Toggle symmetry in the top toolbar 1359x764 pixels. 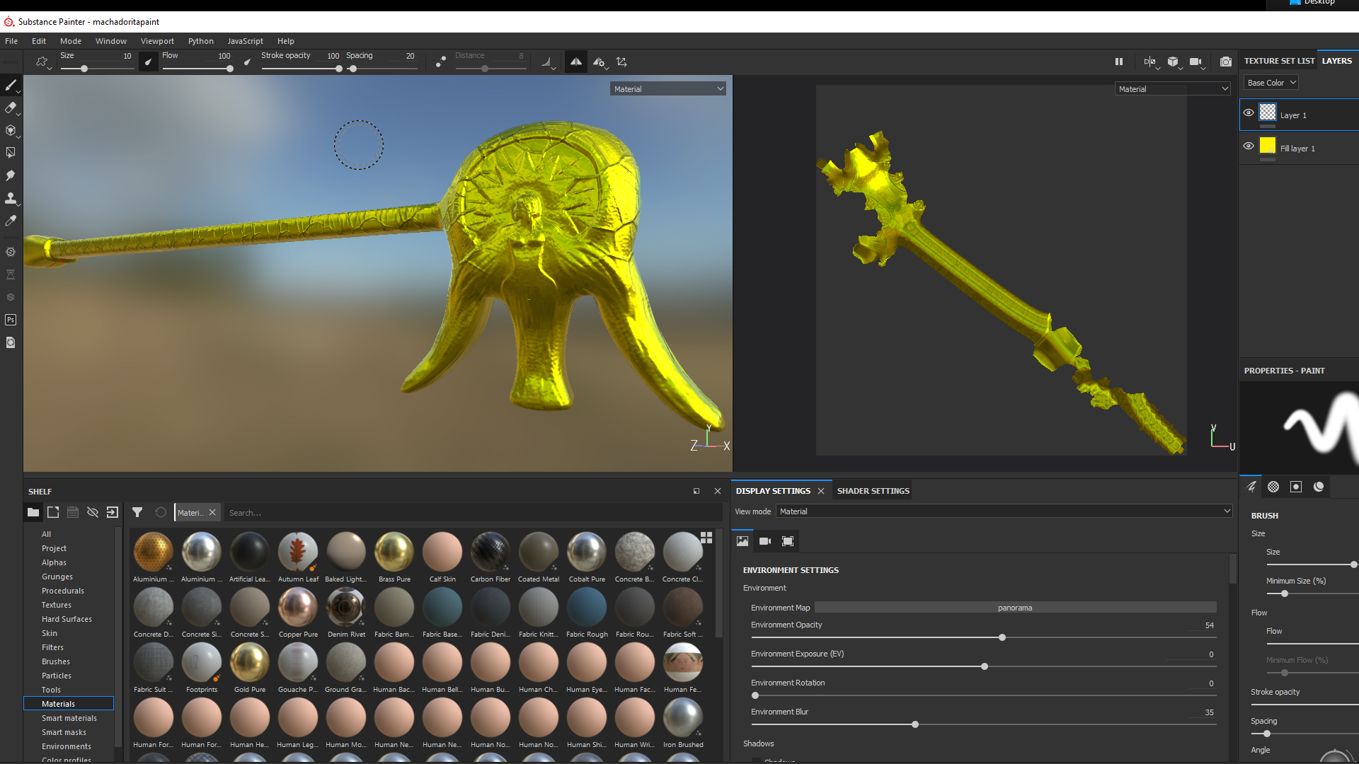click(576, 62)
